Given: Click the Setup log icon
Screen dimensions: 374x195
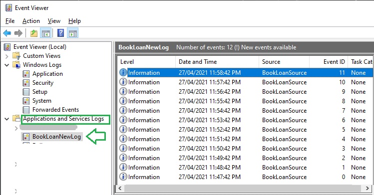Looking at the screenshot, I should click(26, 92).
